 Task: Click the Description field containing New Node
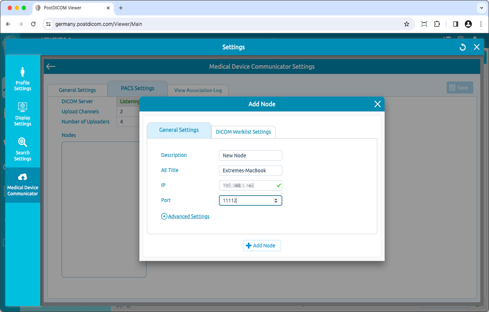[x=251, y=155]
